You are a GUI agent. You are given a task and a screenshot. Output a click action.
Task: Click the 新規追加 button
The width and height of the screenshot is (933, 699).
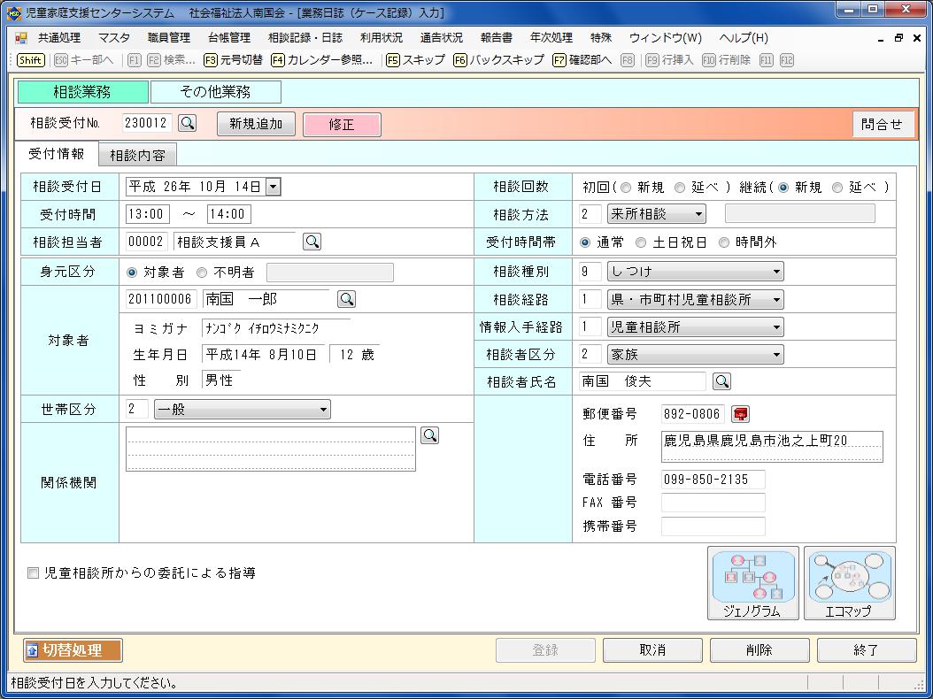click(256, 125)
